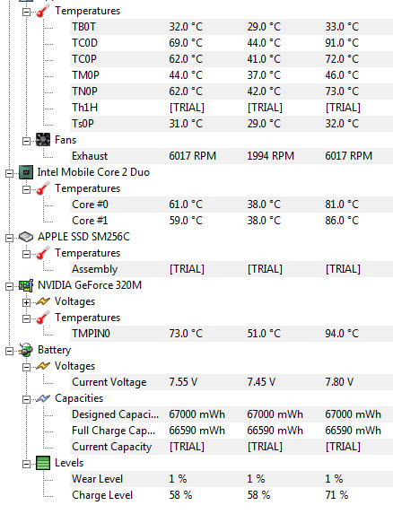
Task: Select the TC0D sensor row
Action: tap(231, 43)
